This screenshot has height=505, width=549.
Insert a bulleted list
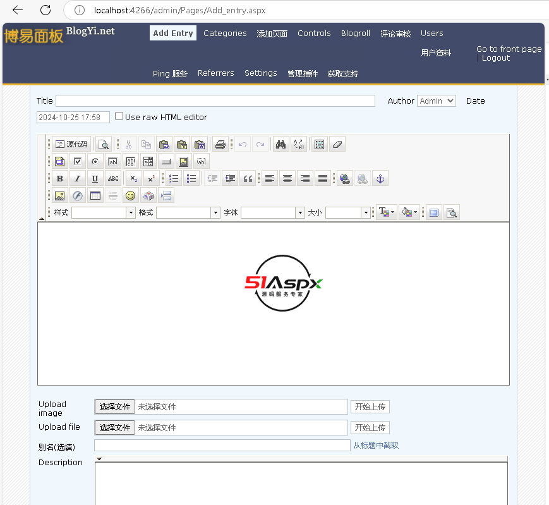coord(191,179)
